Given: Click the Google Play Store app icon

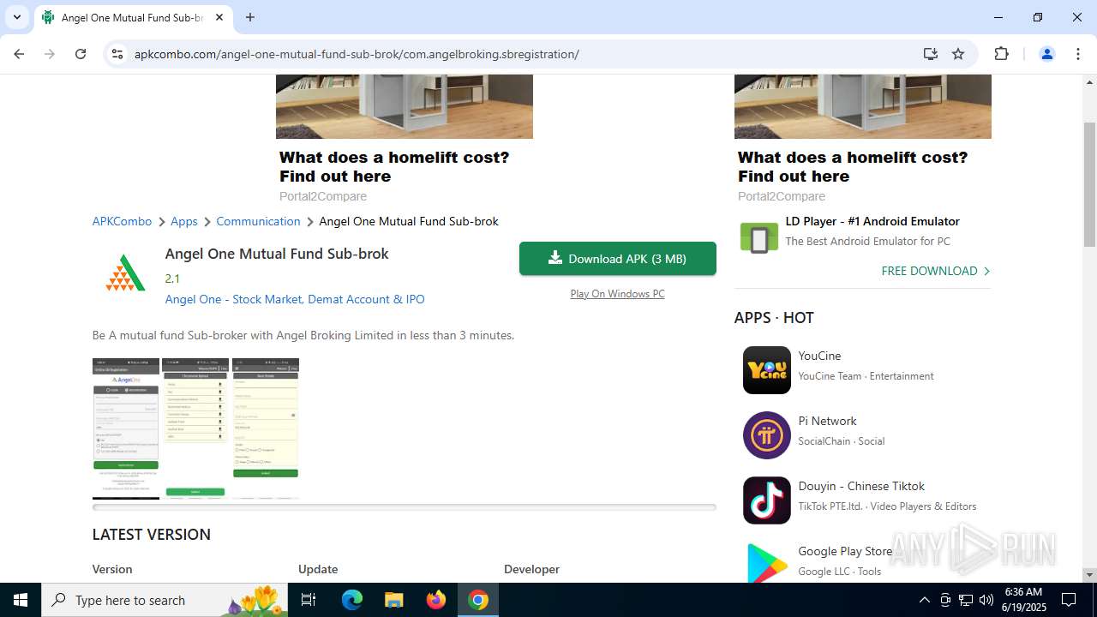Looking at the screenshot, I should coord(767,563).
